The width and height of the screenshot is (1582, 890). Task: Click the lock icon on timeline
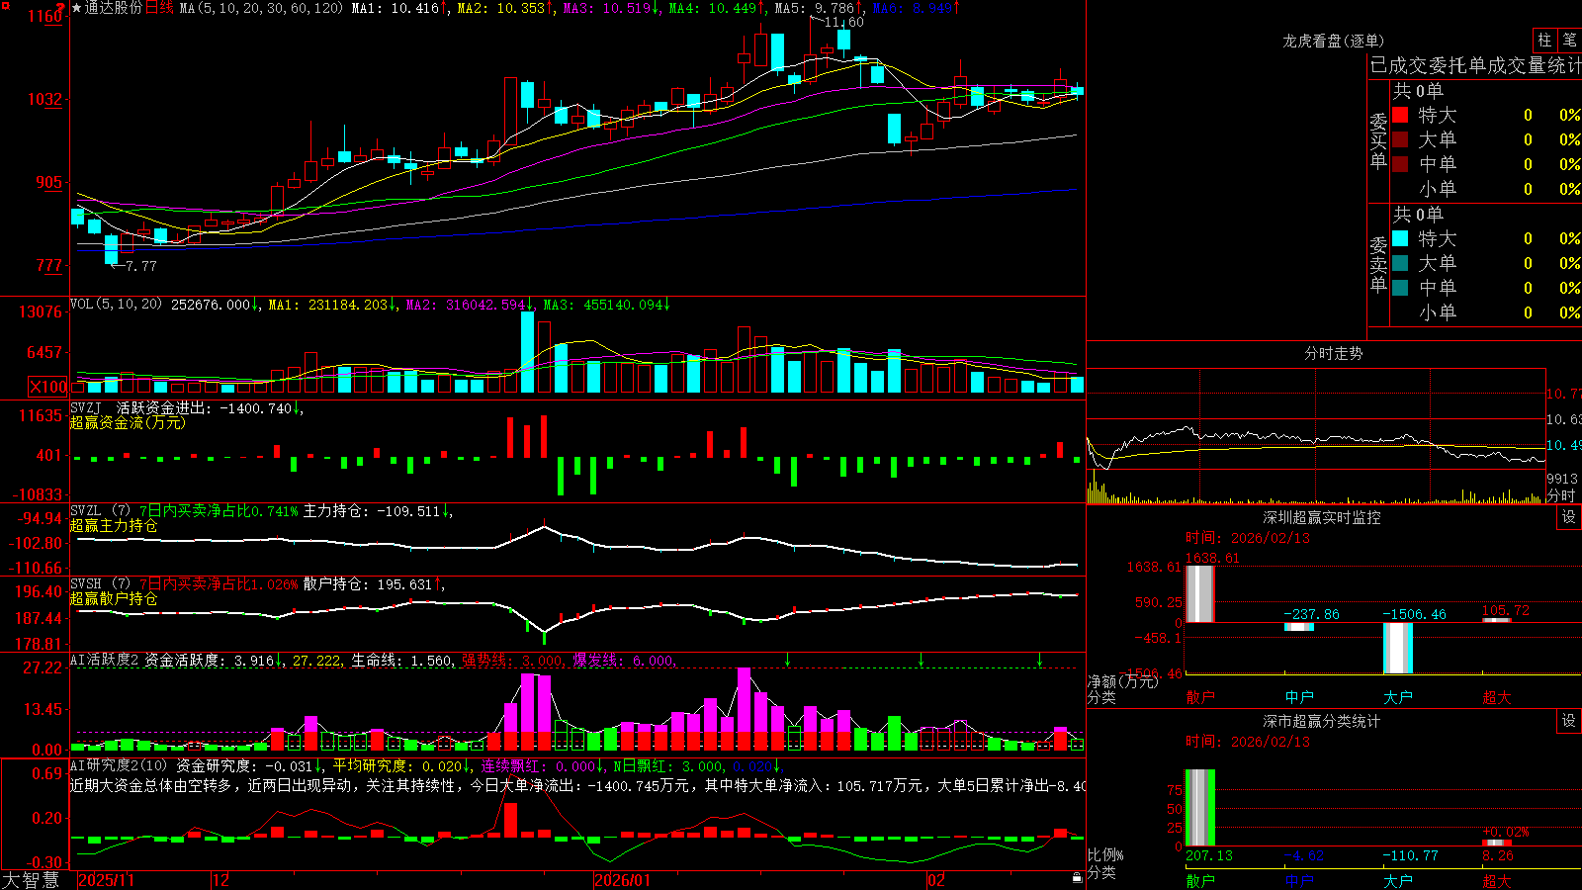pos(1077,878)
